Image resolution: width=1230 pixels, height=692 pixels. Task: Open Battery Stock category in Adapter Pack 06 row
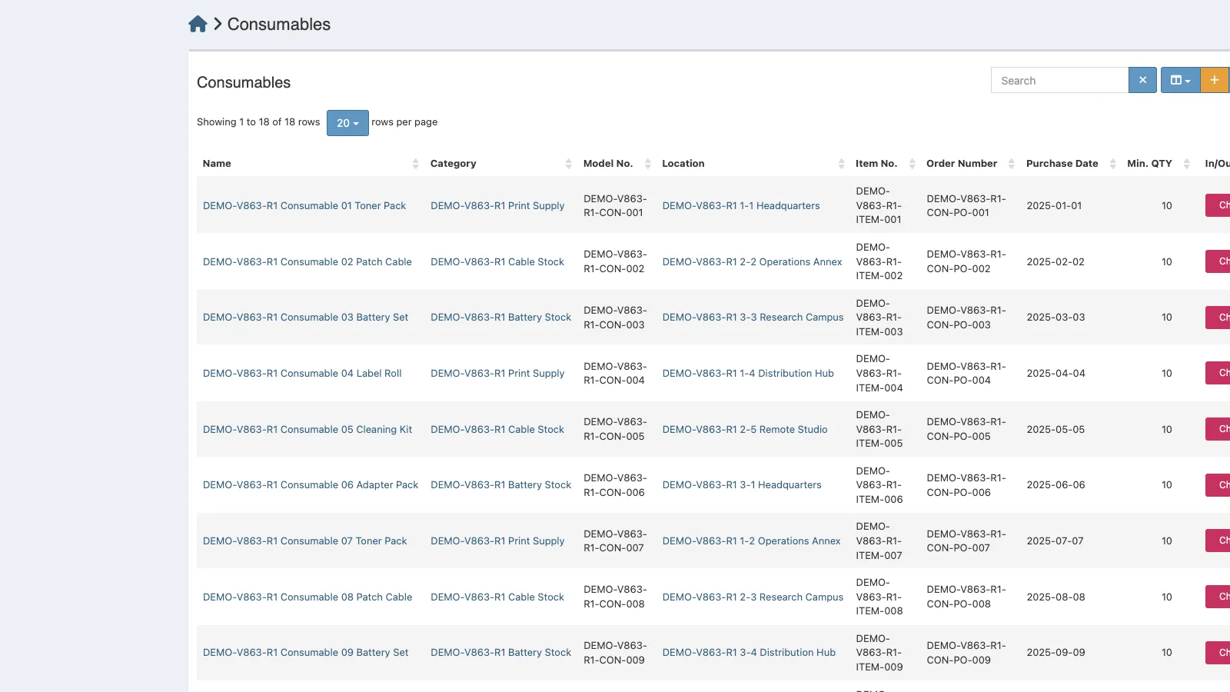[x=501, y=484]
